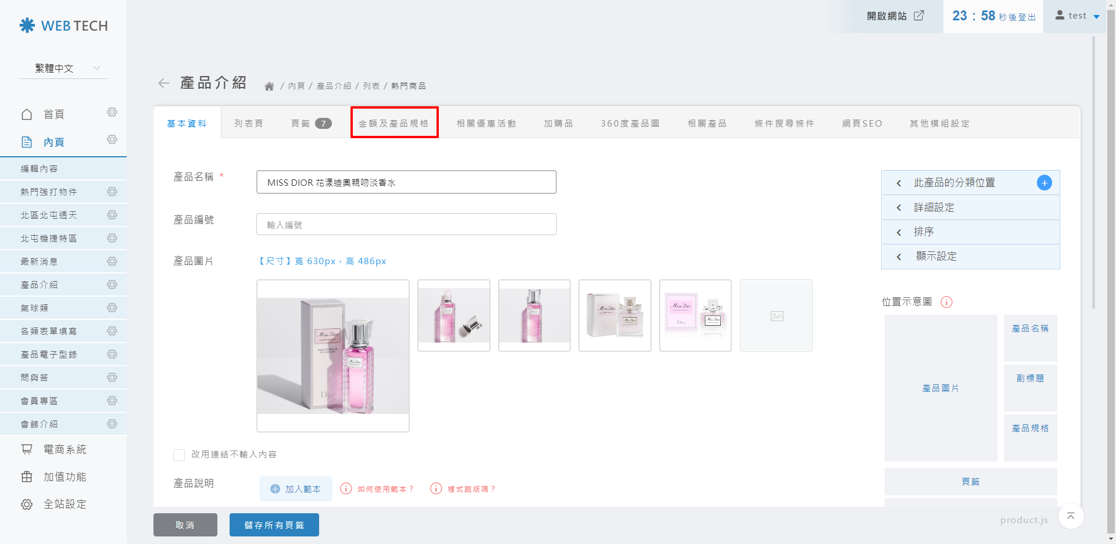Select the second perfume product thumbnail
Image resolution: width=1116 pixels, height=544 pixels.
pos(453,316)
